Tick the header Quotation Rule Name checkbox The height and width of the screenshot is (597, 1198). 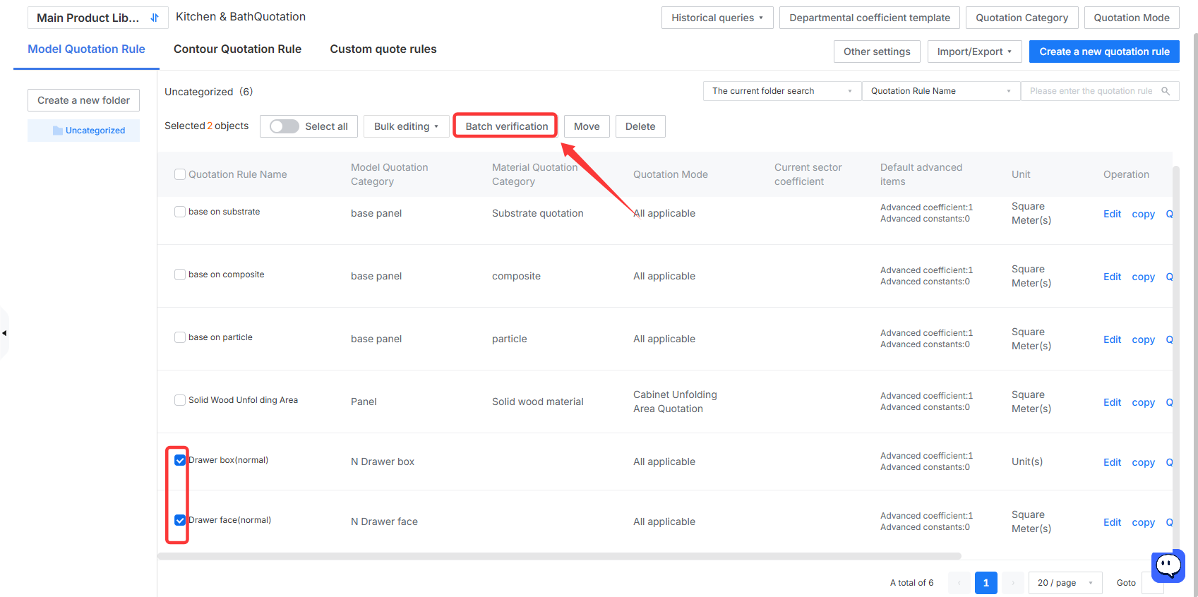180,174
